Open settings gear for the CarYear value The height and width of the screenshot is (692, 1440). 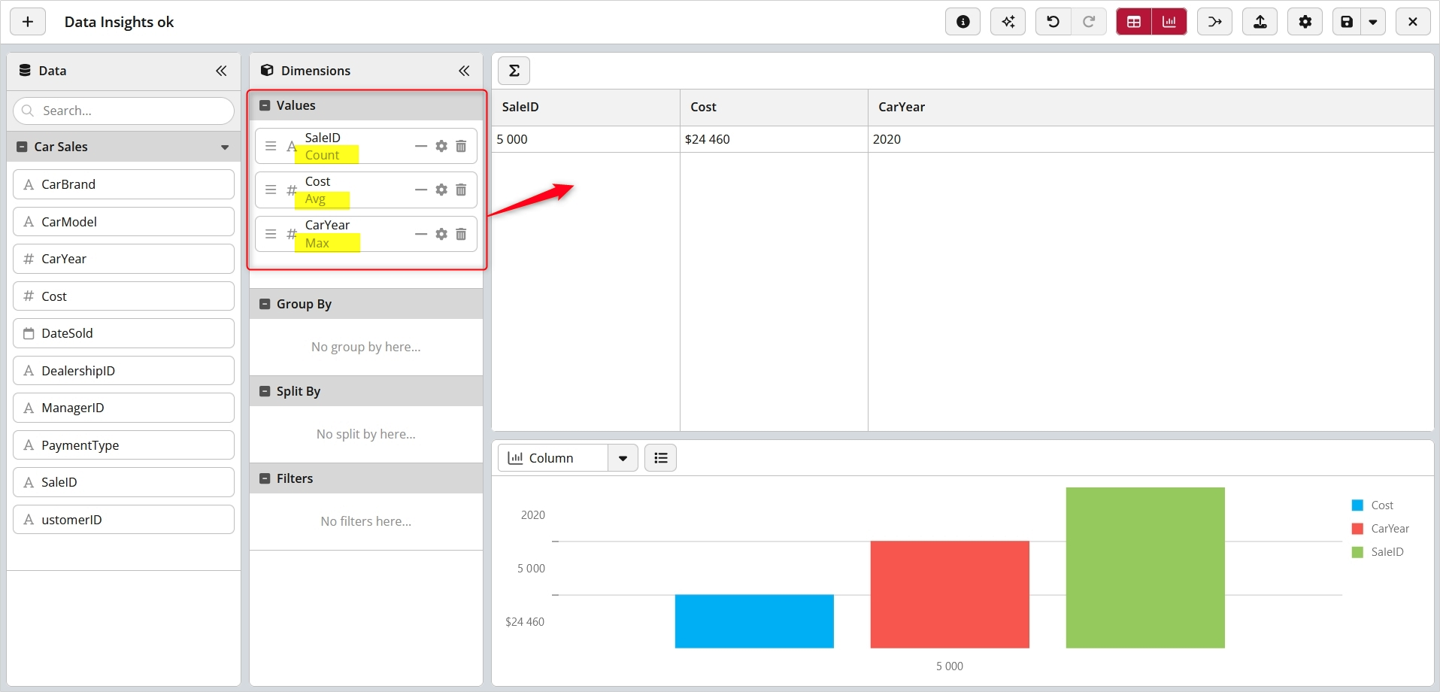click(x=441, y=234)
